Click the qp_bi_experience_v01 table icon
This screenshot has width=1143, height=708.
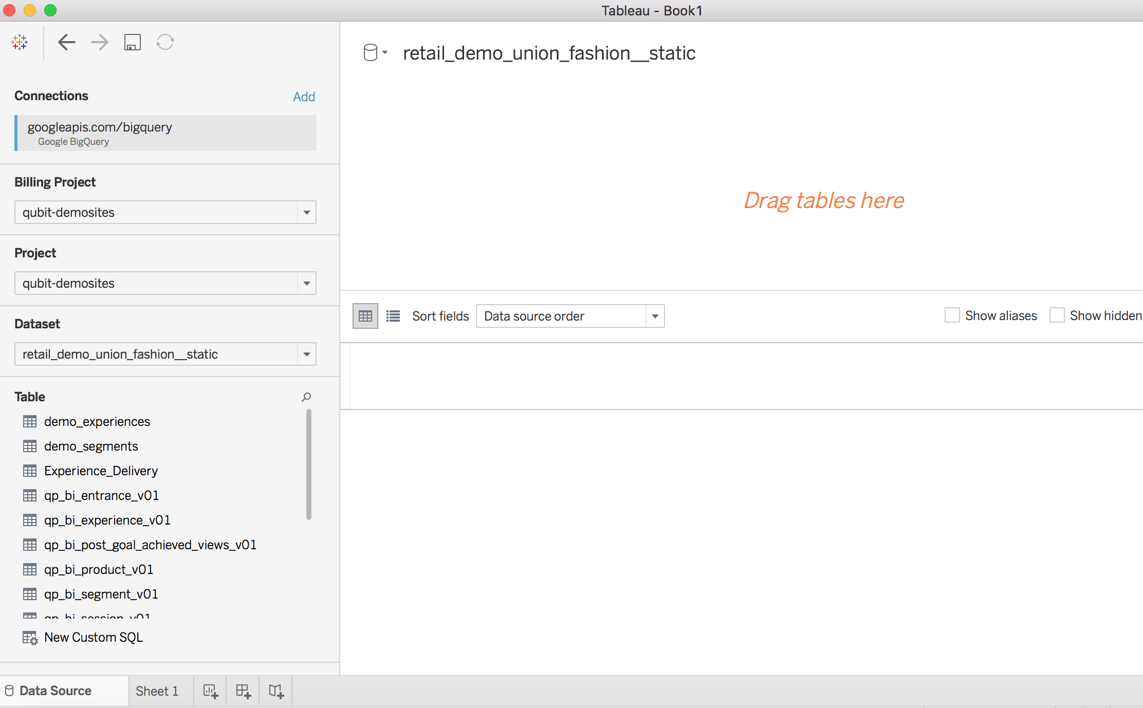tap(30, 520)
